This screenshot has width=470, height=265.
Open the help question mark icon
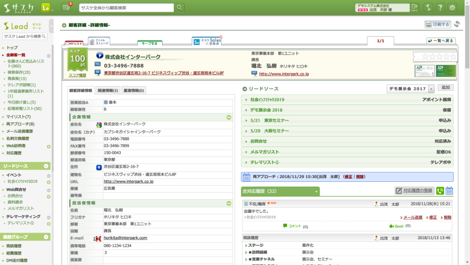pos(440,8)
